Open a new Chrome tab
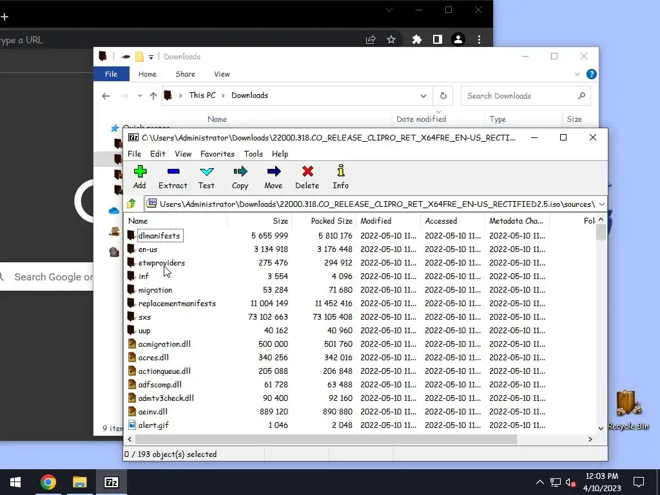 pyautogui.click(x=5, y=16)
